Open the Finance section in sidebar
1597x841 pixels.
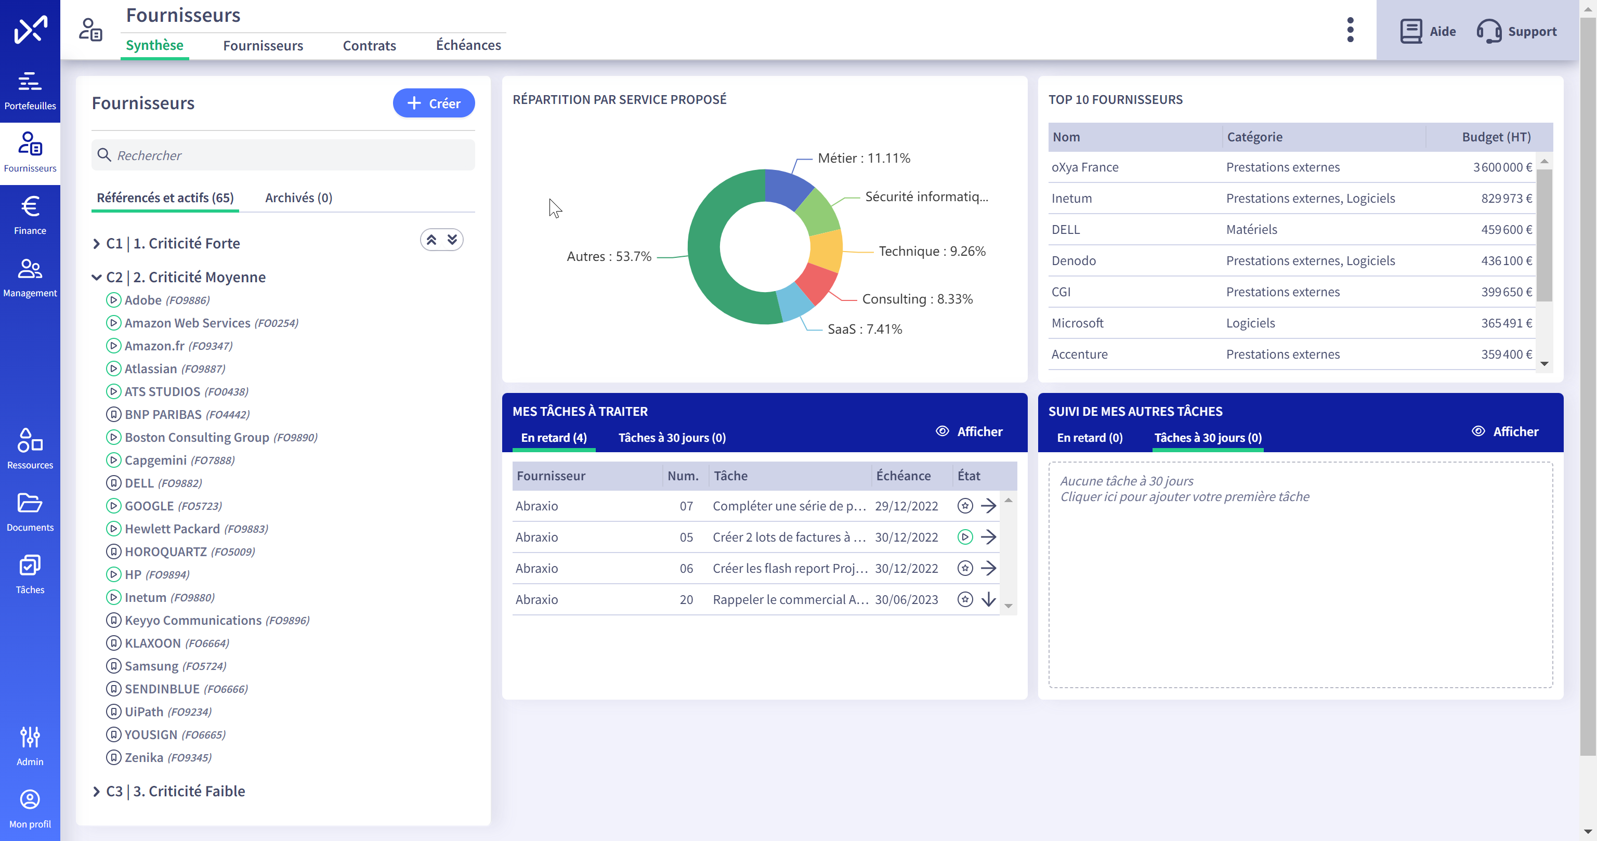(30, 216)
